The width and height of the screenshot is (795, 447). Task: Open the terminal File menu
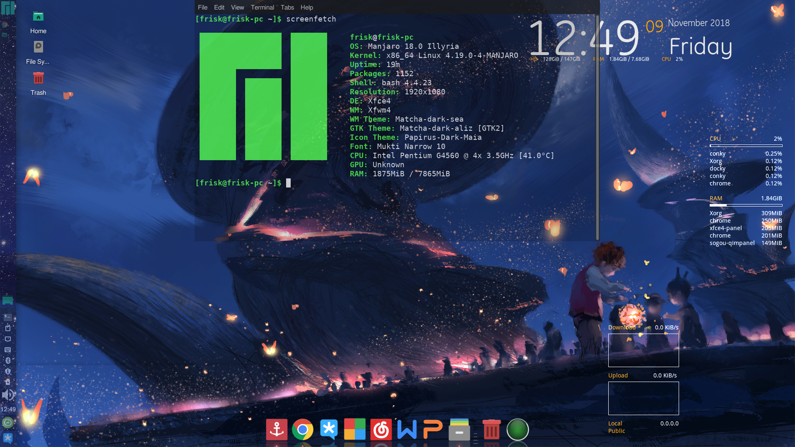coord(202,7)
